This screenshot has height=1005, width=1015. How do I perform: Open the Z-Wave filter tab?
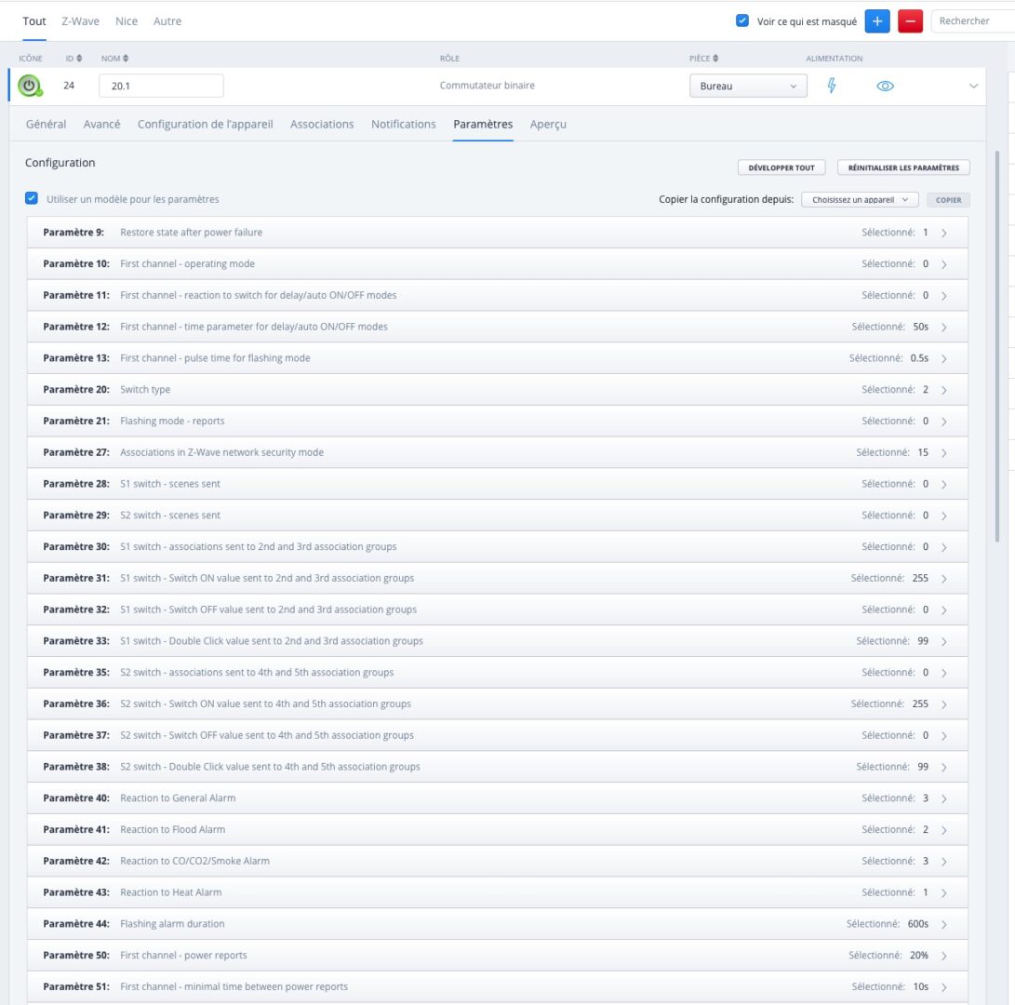pos(80,20)
